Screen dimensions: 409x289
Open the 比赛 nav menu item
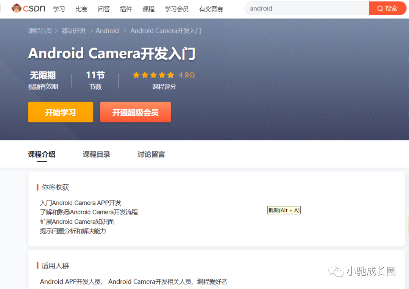pyautogui.click(x=81, y=9)
